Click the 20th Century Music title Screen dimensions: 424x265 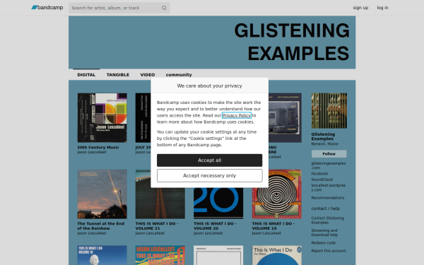tap(98, 148)
